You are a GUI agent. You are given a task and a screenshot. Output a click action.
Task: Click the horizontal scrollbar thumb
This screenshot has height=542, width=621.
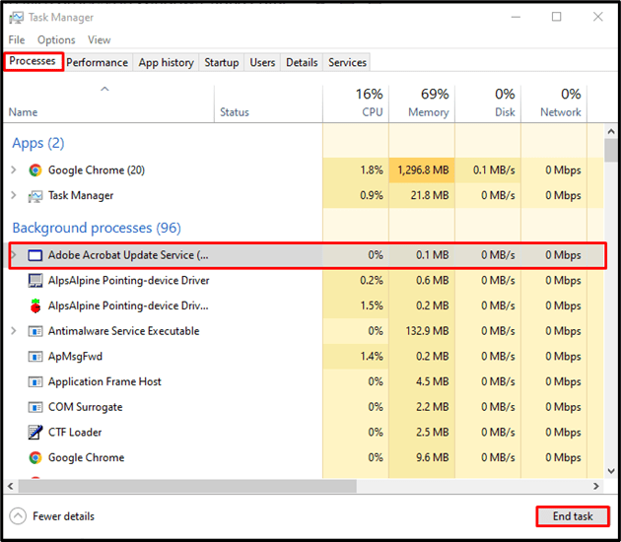(x=187, y=486)
